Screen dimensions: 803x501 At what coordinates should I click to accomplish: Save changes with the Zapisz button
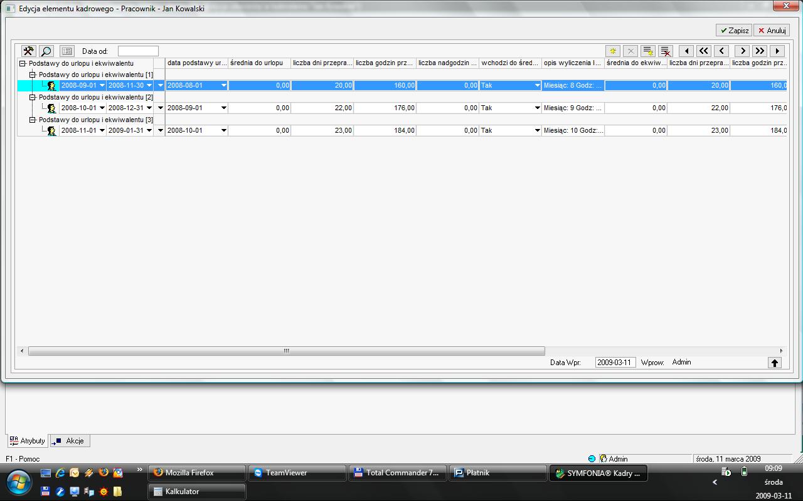pyautogui.click(x=734, y=30)
